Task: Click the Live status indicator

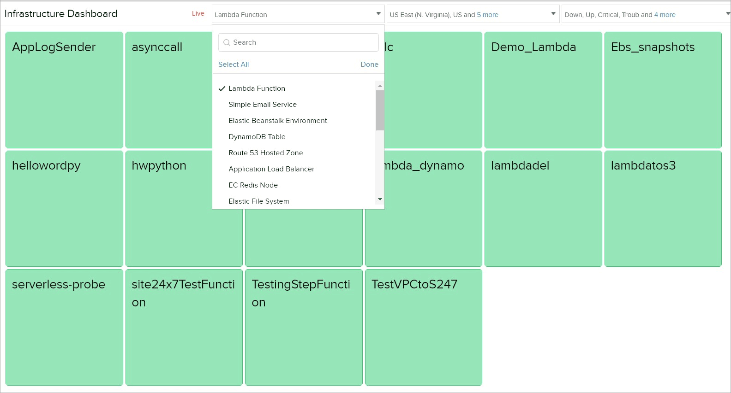Action: tap(198, 14)
